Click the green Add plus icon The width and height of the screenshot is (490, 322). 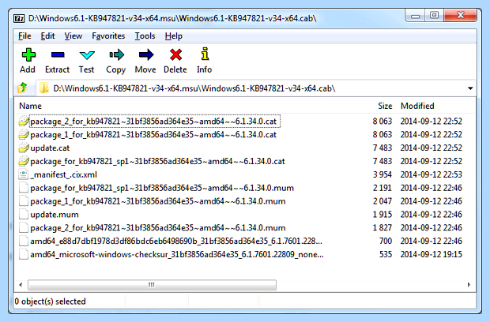tap(28, 55)
